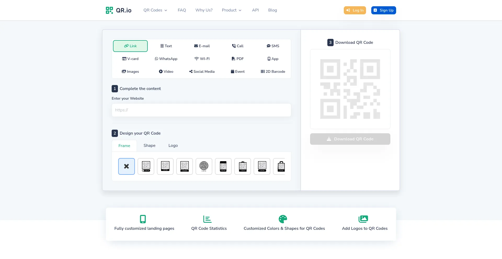Click the phone landing pages icon

[x=143, y=219]
